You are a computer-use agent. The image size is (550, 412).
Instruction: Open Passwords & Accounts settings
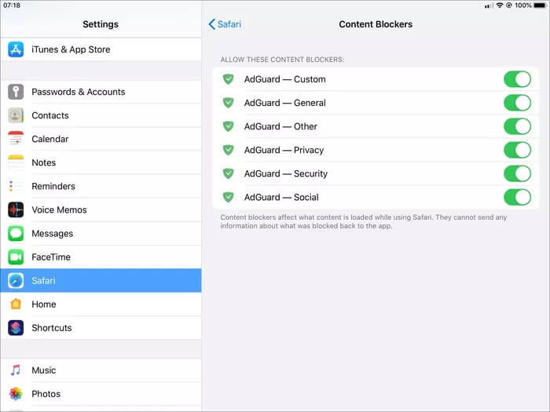tap(101, 92)
